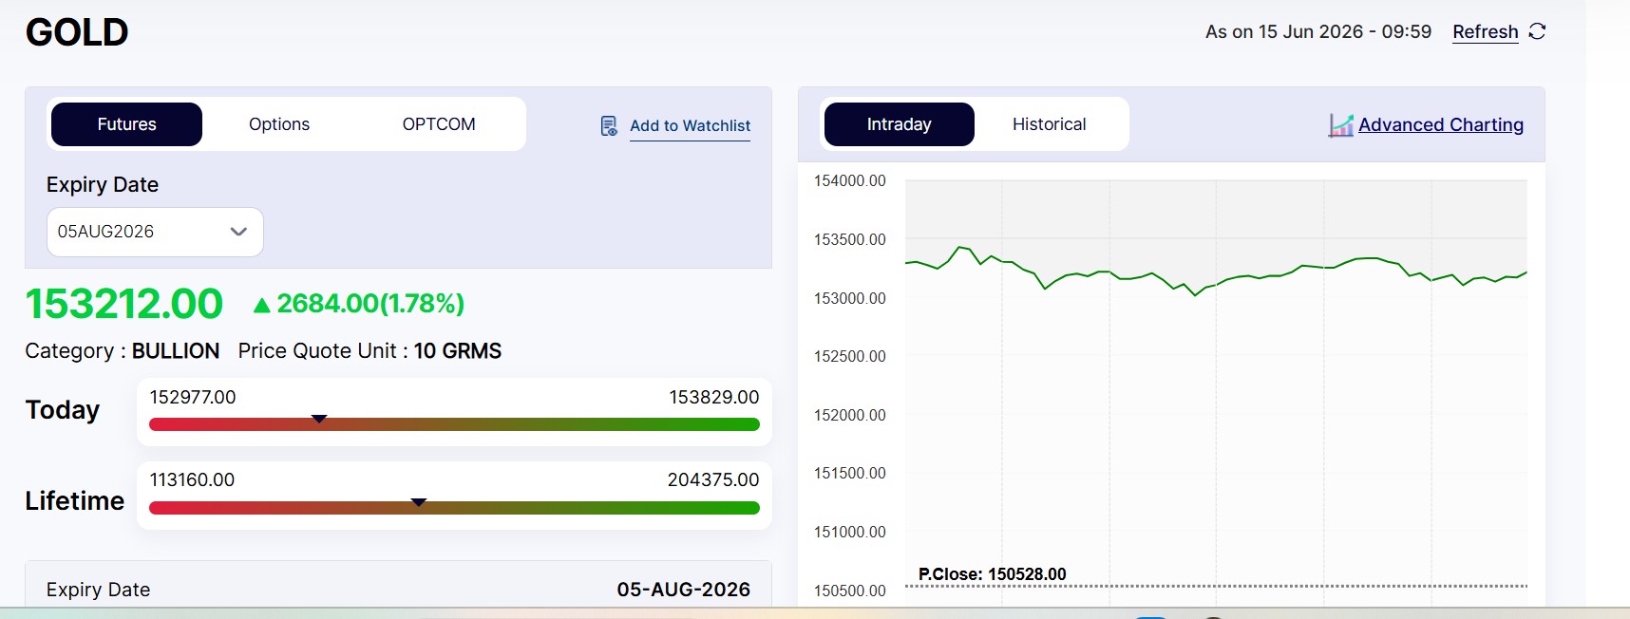Click the P.Close: 150528.00 label

pos(992,574)
